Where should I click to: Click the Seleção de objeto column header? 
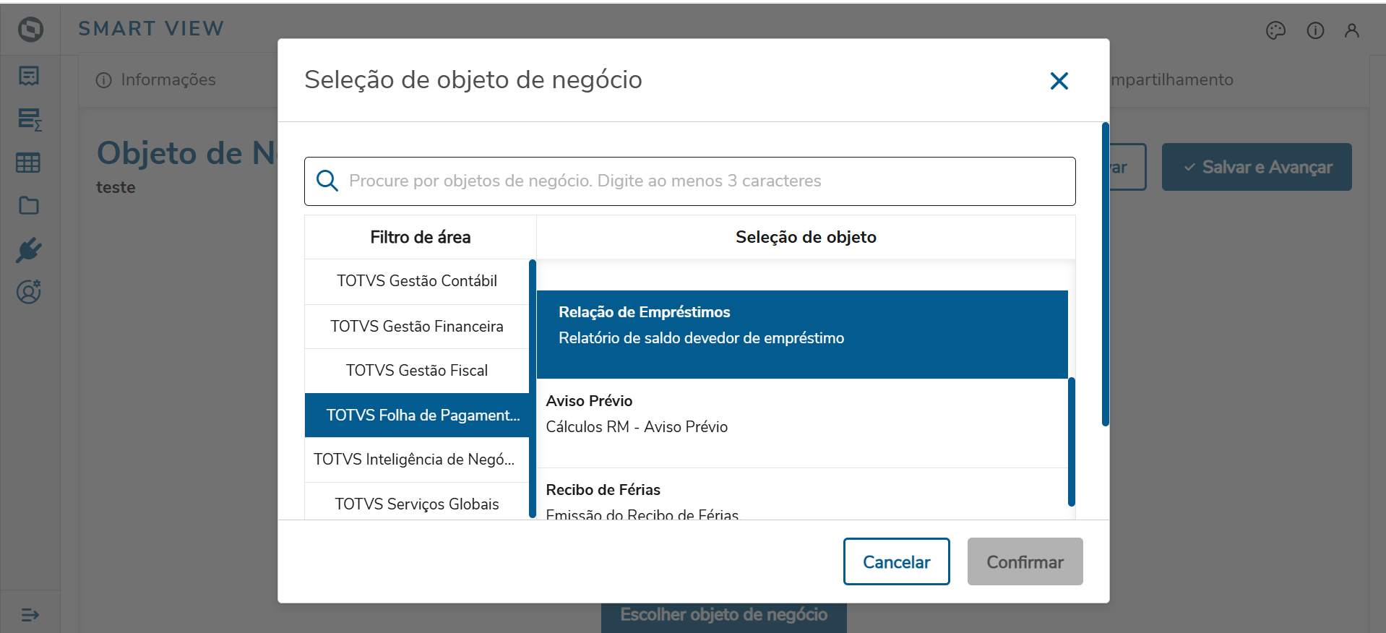pos(806,237)
